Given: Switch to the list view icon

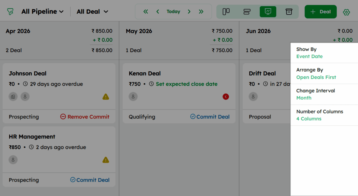Looking at the screenshot, I should click(247, 12).
